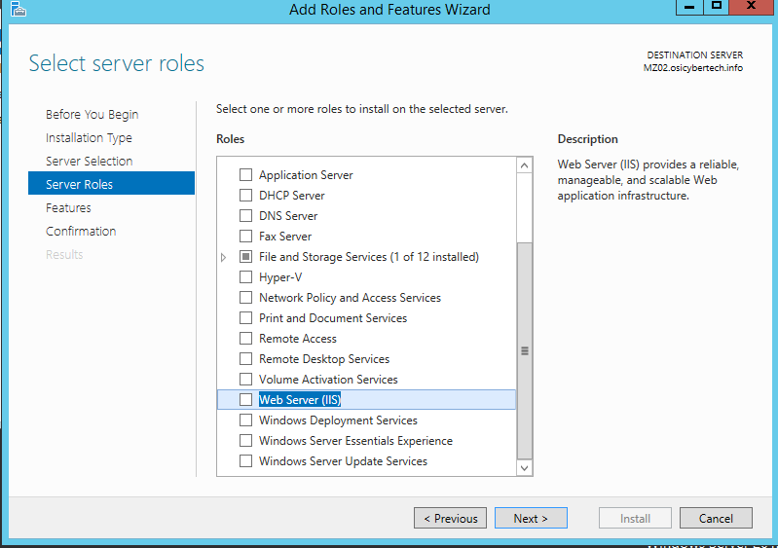Enable Network Policy and Access Services checkbox
Viewport: 778px width, 548px height.
pyautogui.click(x=245, y=297)
